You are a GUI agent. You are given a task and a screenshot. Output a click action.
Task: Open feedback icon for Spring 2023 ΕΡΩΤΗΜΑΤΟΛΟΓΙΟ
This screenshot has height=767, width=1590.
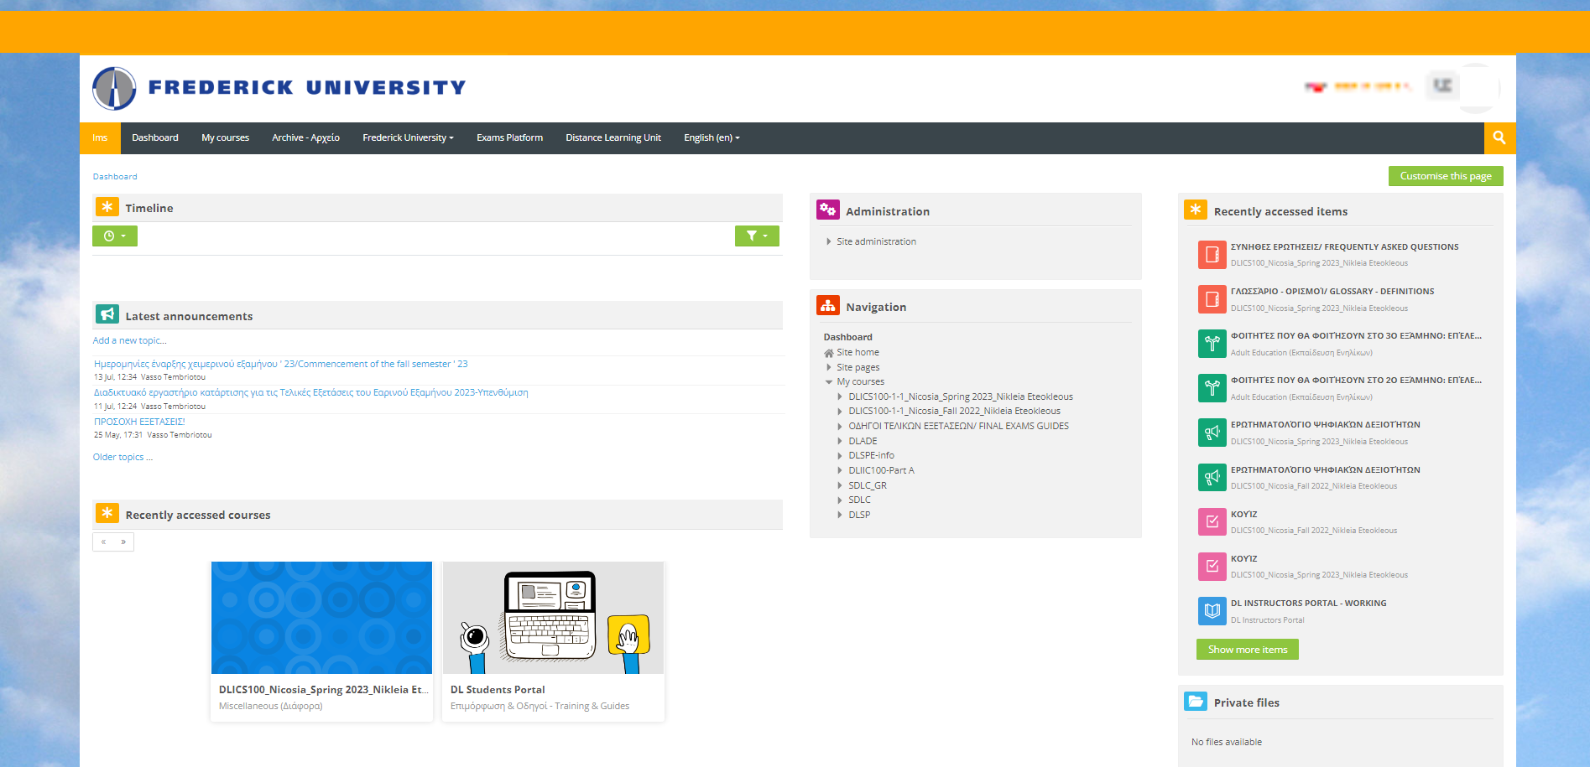click(1212, 433)
